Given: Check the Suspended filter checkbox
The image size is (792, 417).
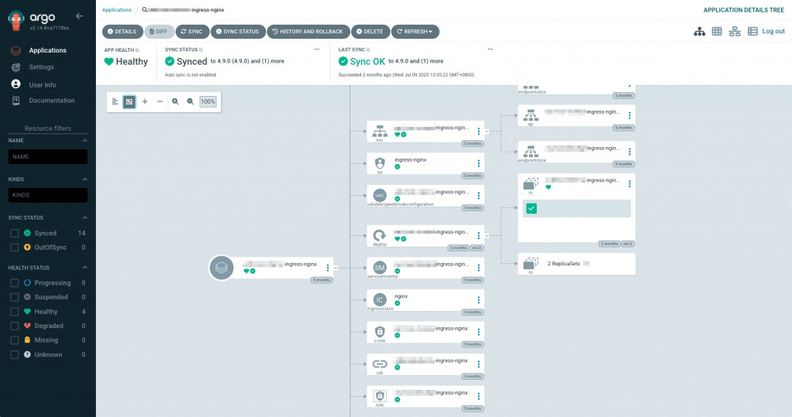Looking at the screenshot, I should 15,297.
